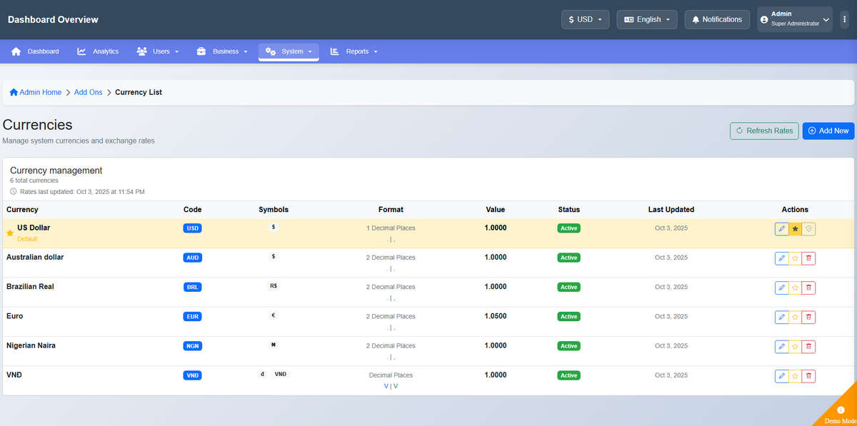Click the home icon in breadcrumb
This screenshot has width=857, height=426.
pos(14,92)
